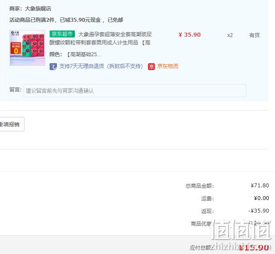
Task: Select the 总商品金额 label
Action: [200, 186]
